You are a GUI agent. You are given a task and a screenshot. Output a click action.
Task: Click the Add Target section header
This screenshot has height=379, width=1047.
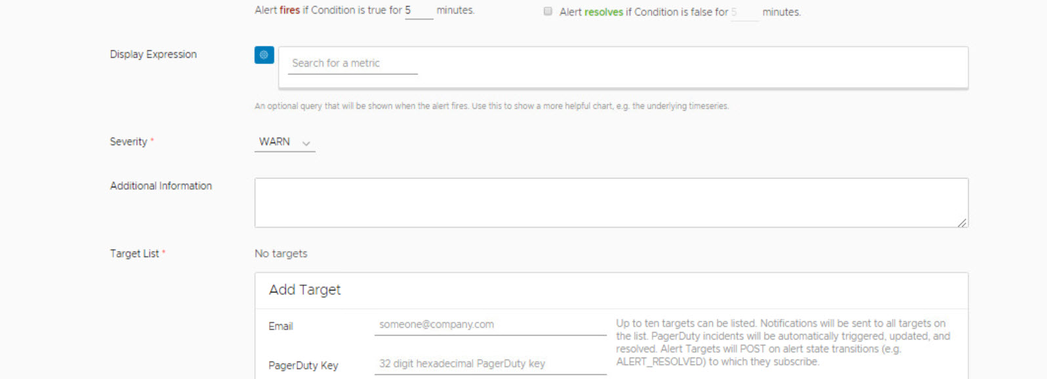(x=305, y=290)
